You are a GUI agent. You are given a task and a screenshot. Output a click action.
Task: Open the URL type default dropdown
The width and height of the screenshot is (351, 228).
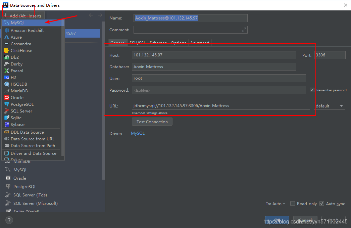pyautogui.click(x=330, y=106)
